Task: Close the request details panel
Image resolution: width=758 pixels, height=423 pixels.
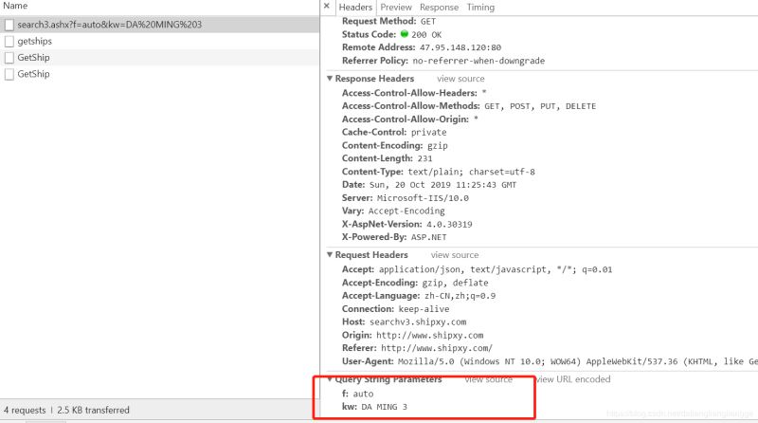Action: coord(327,7)
